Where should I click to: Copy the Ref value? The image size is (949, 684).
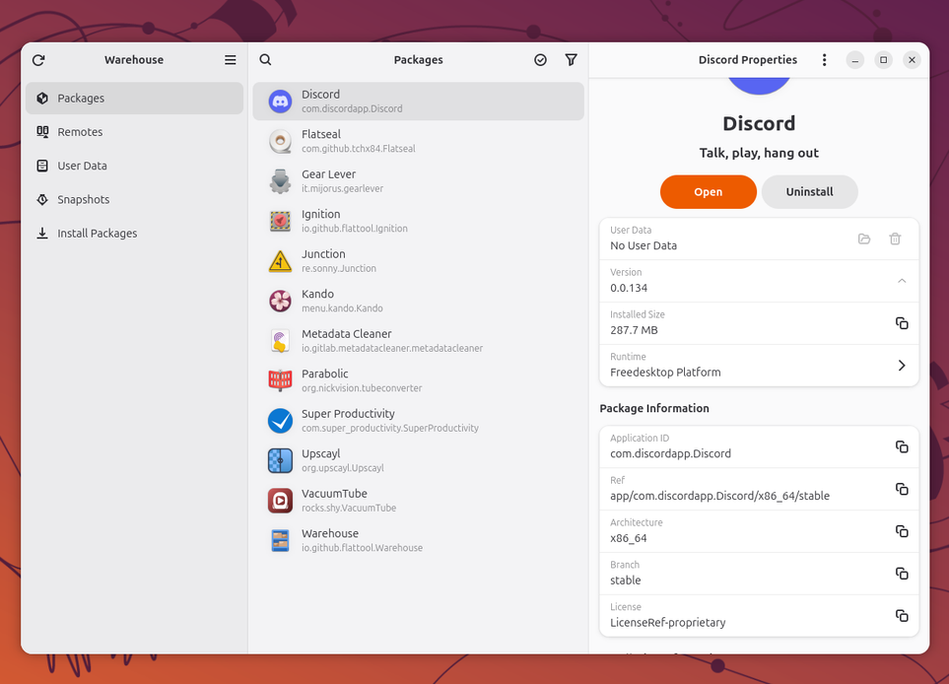click(x=902, y=489)
